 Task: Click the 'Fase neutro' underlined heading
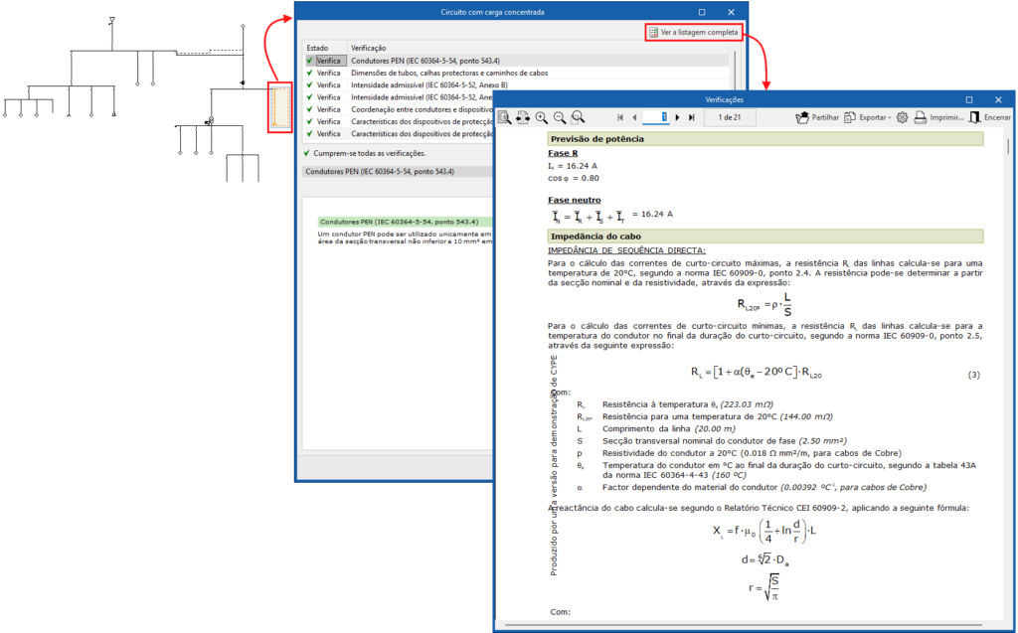(x=575, y=200)
